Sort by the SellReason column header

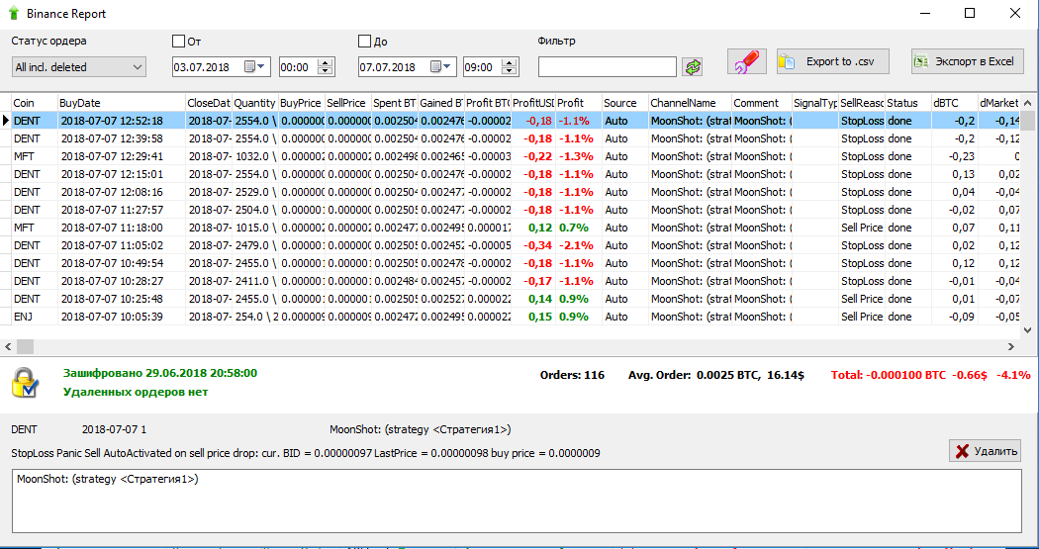point(862,103)
